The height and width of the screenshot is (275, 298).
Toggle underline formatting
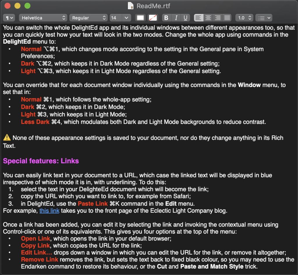185,18
